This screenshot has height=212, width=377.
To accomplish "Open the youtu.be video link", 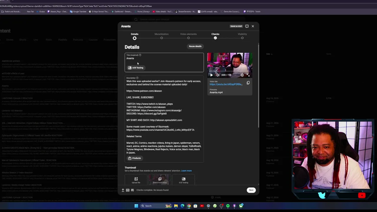I will point(226,84).
